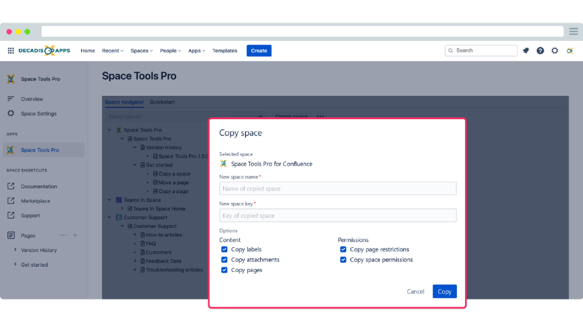Screen dimensions: 583x331
Task: Open the Select spaces dropdown
Action: tap(185, 117)
